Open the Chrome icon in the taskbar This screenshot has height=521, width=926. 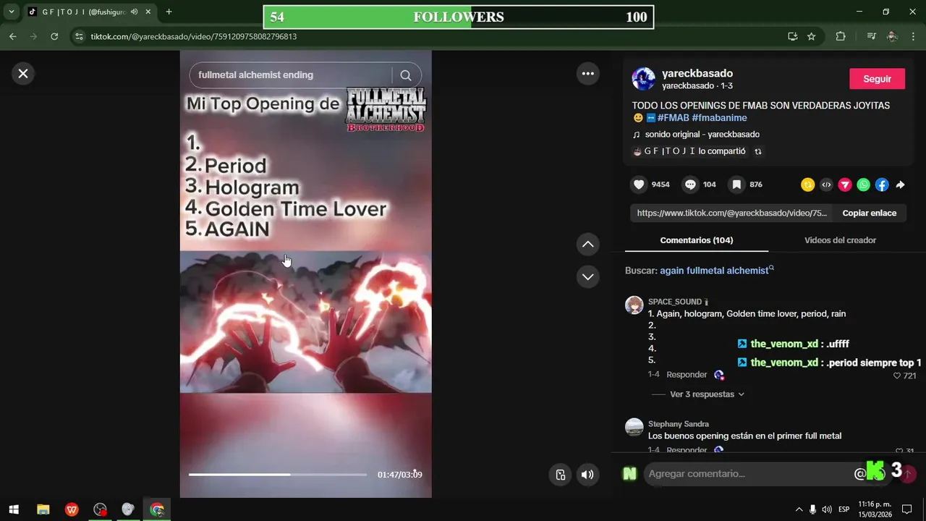156,509
